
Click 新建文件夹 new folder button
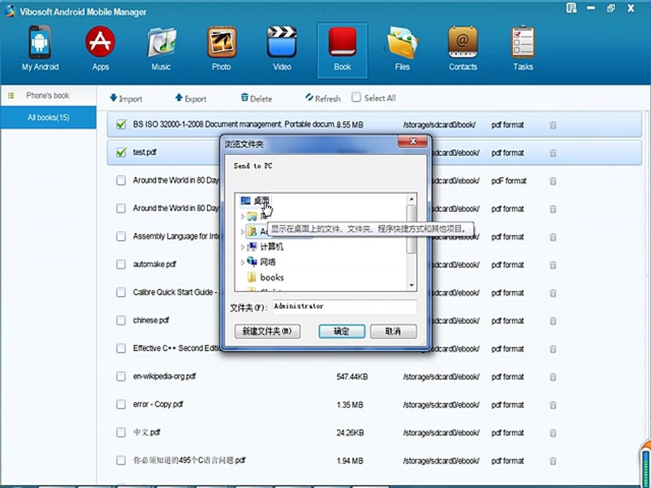coord(267,331)
